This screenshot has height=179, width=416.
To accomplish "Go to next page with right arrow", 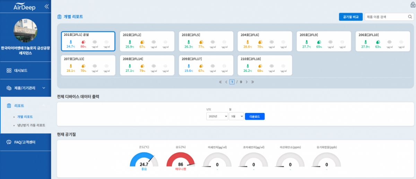I will tap(246, 82).
